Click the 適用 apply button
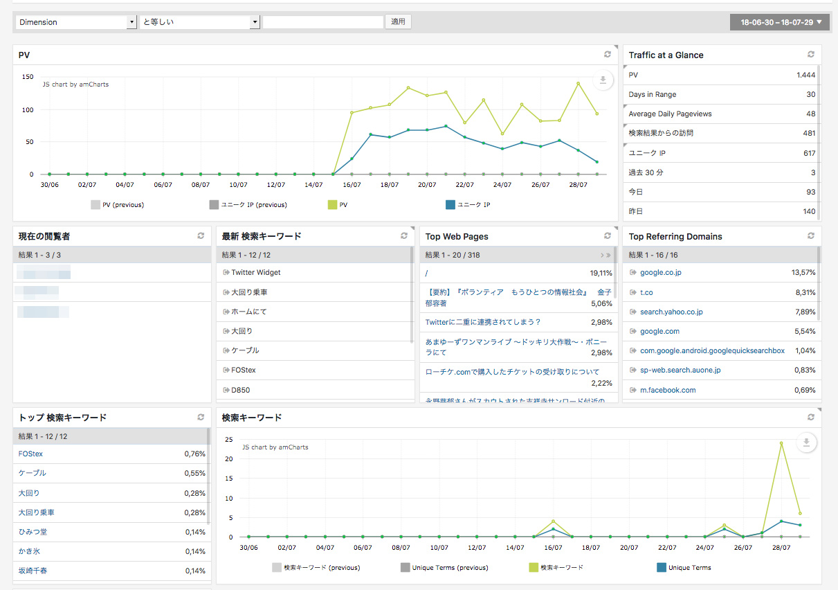 [398, 22]
